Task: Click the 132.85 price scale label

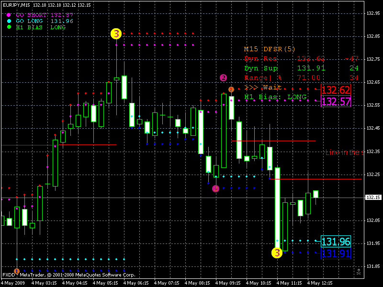Action: (373, 36)
